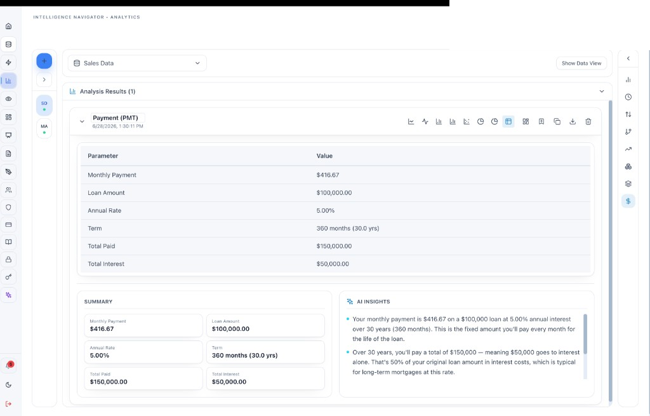Click the logout icon at sidebar bottom
This screenshot has height=416, width=650.
[x=8, y=403]
